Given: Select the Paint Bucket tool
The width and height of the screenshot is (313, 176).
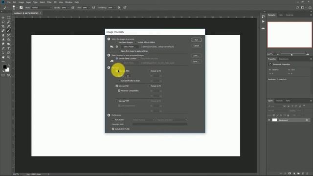Looking at the screenshot, I should point(9,40).
